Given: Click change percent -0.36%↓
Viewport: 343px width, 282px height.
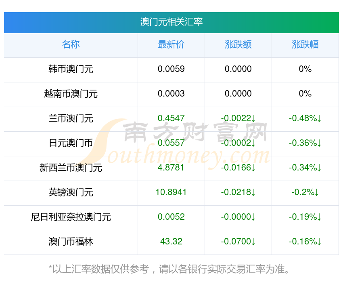Looking at the screenshot, I should (305, 143).
